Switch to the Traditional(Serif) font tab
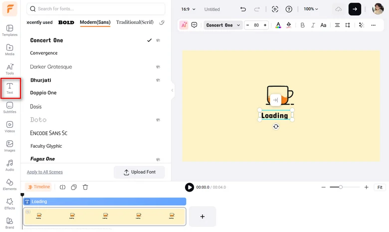The width and height of the screenshot is (389, 232). (135, 22)
